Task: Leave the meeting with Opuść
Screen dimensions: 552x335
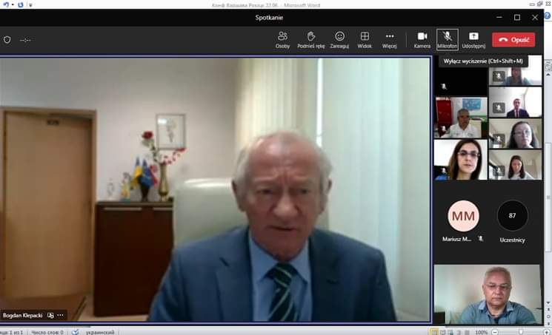Action: [x=513, y=40]
